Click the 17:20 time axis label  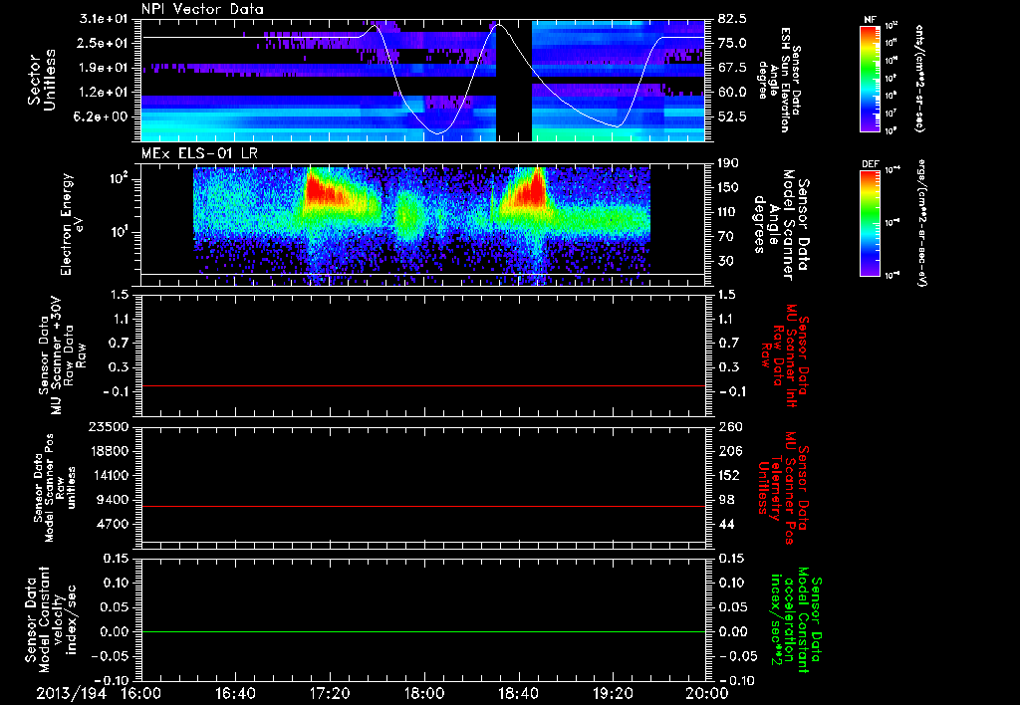tap(330, 693)
